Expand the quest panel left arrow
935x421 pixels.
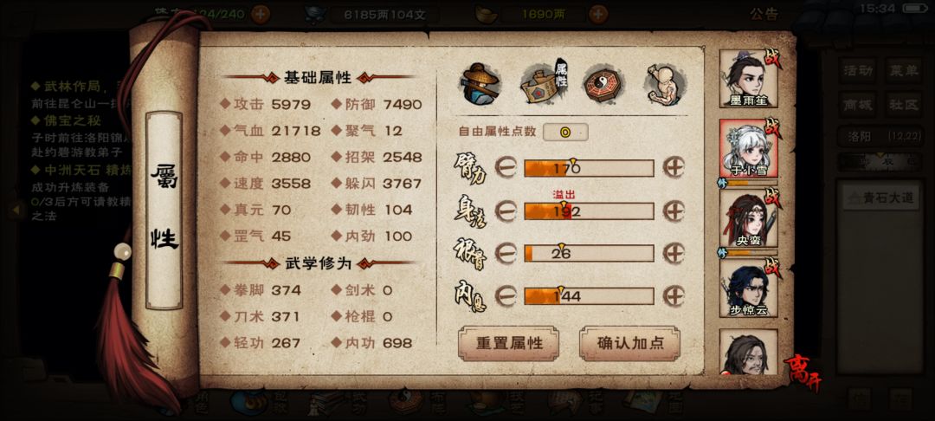(x=16, y=210)
